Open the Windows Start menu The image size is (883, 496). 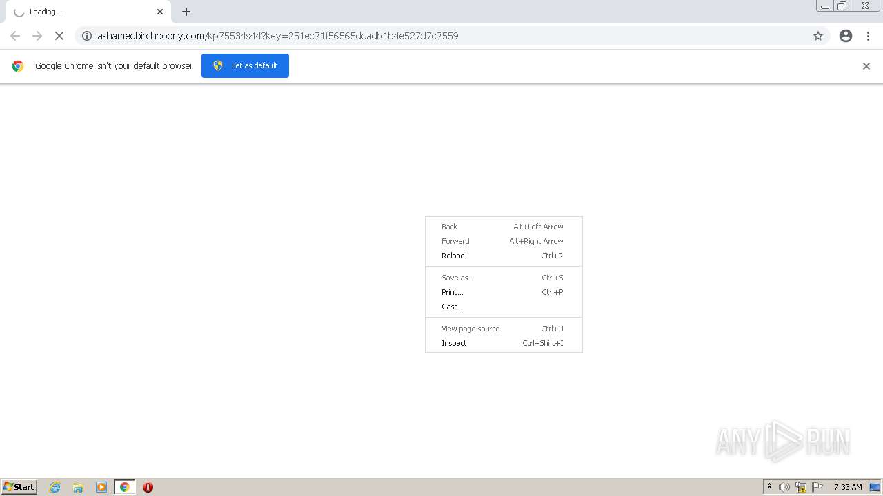[x=19, y=487]
